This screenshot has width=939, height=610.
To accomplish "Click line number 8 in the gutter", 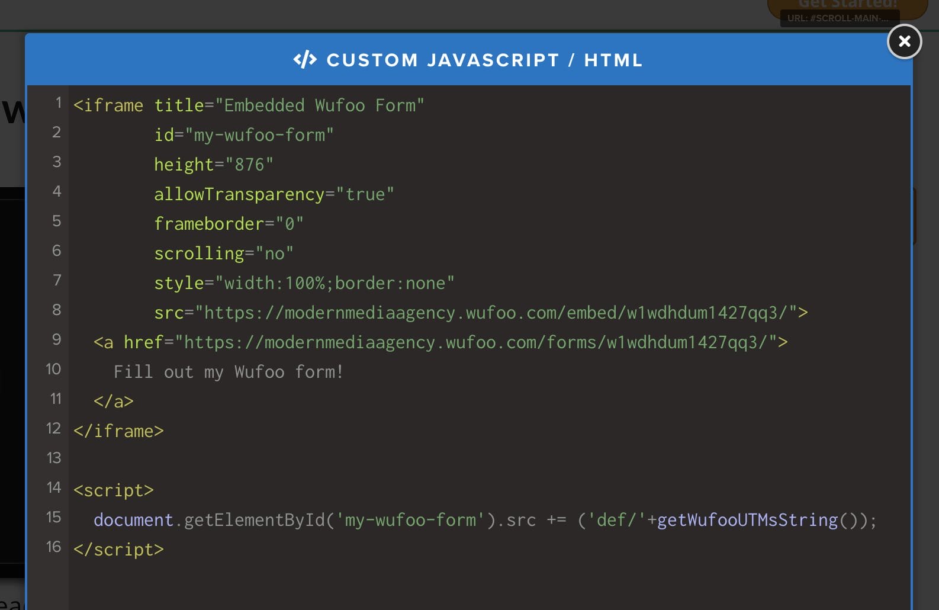I will 57,310.
